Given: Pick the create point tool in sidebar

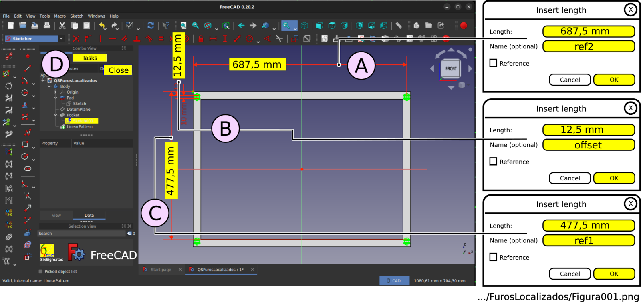Looking at the screenshot, I should click(x=28, y=56).
